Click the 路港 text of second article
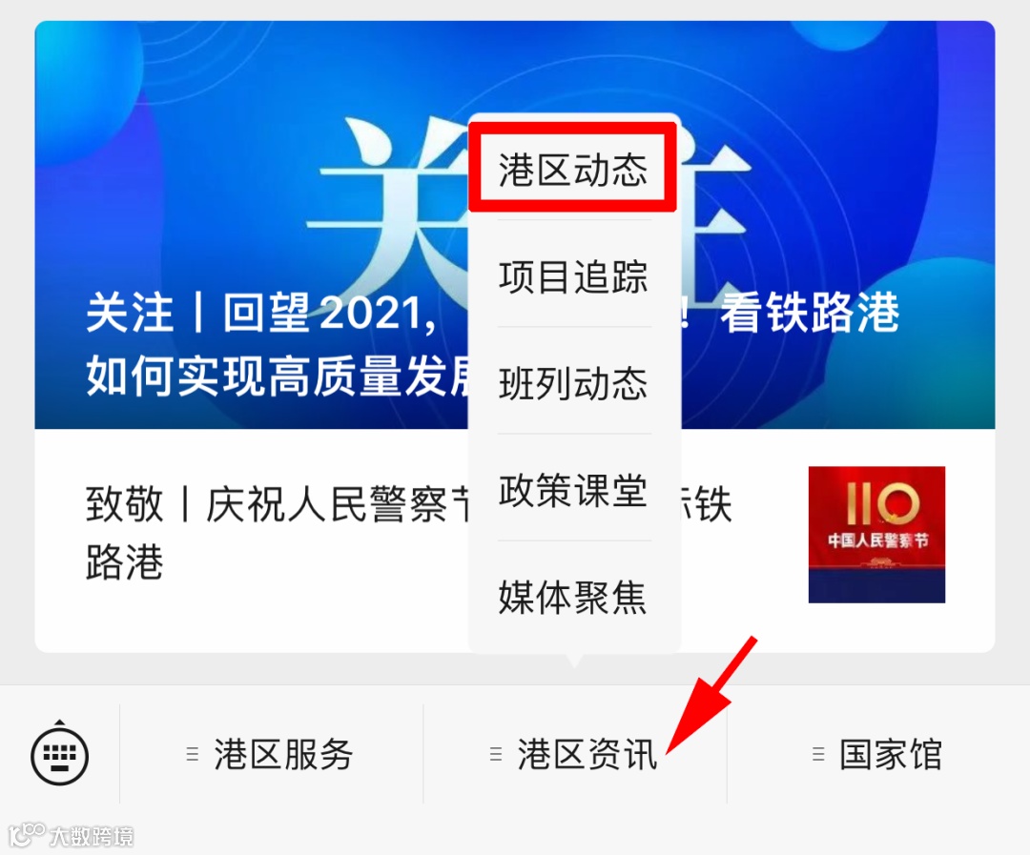This screenshot has height=855, width=1030. (124, 562)
